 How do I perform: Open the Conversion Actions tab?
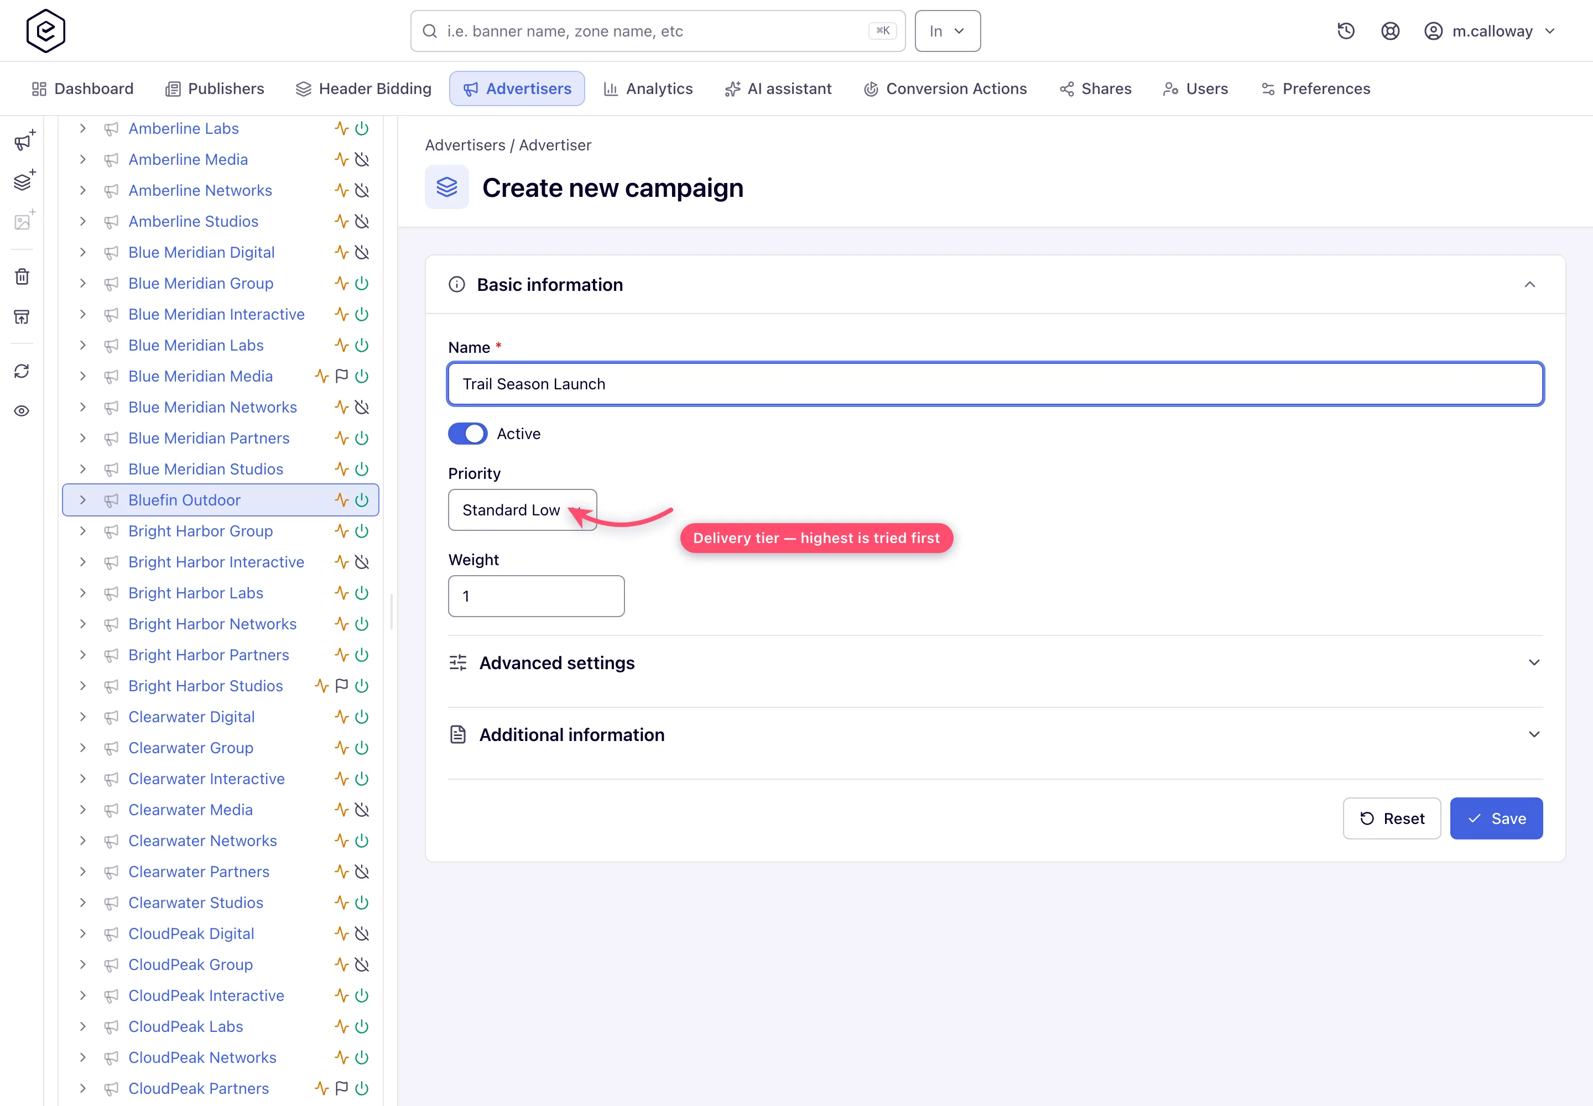[945, 88]
